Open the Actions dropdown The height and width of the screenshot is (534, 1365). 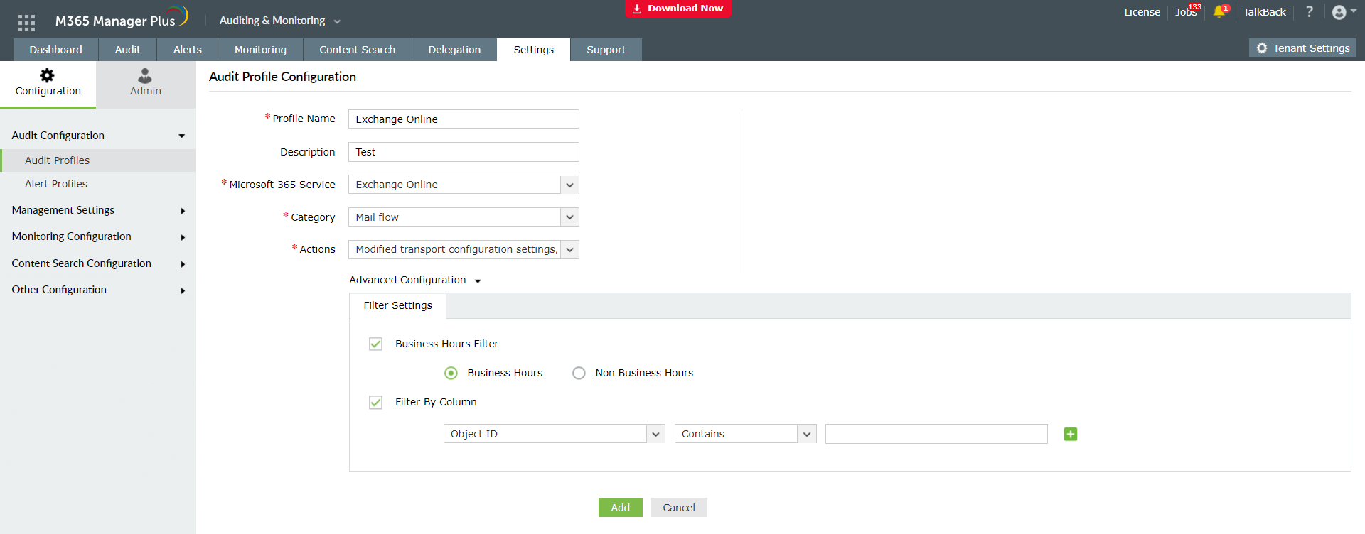(464, 249)
